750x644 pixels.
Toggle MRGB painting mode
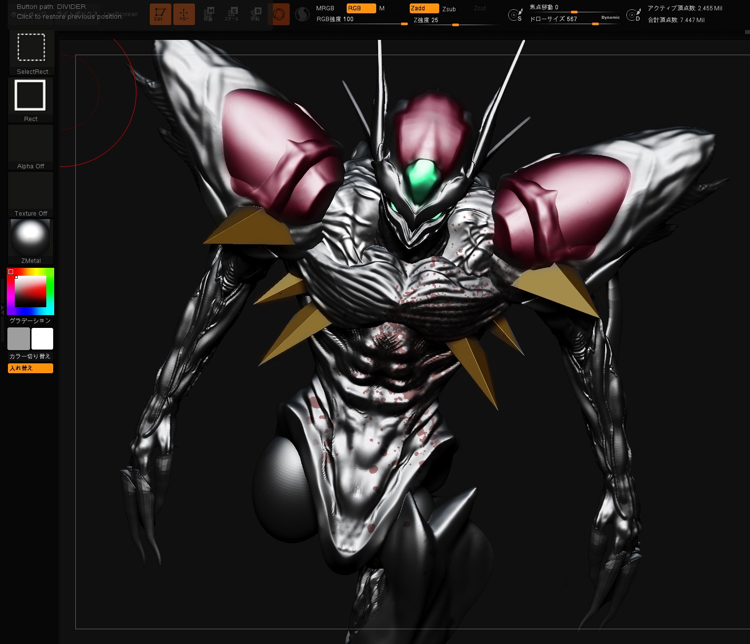[325, 8]
